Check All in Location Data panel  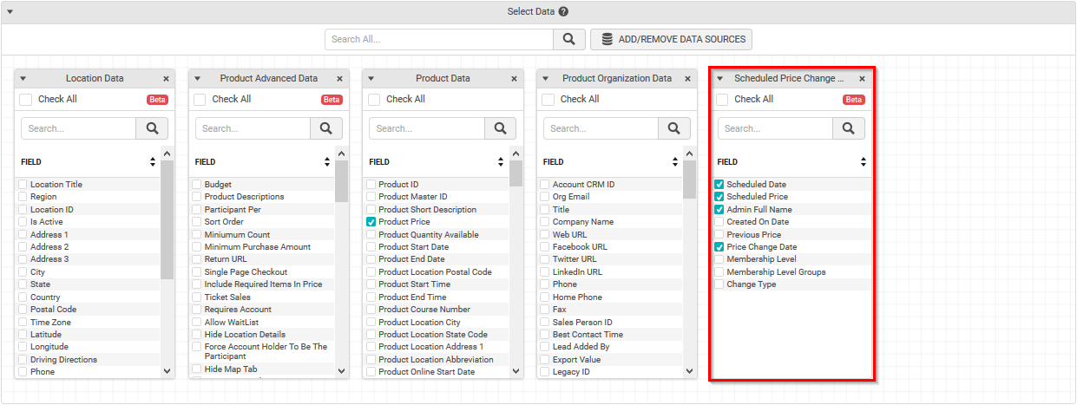click(x=26, y=100)
